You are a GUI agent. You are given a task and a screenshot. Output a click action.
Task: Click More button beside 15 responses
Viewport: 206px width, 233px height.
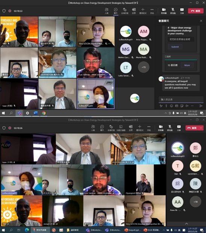point(187,65)
